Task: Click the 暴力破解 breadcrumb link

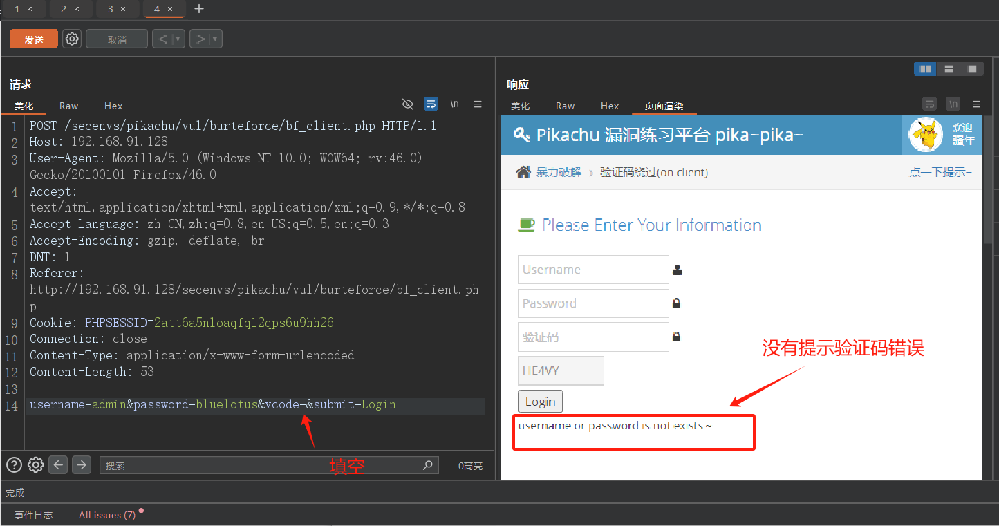Action: [x=559, y=172]
